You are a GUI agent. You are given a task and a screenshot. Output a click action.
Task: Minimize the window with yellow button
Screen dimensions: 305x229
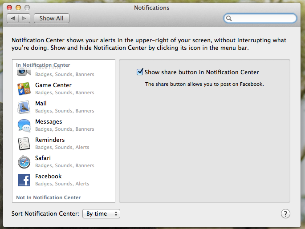tap(18, 8)
